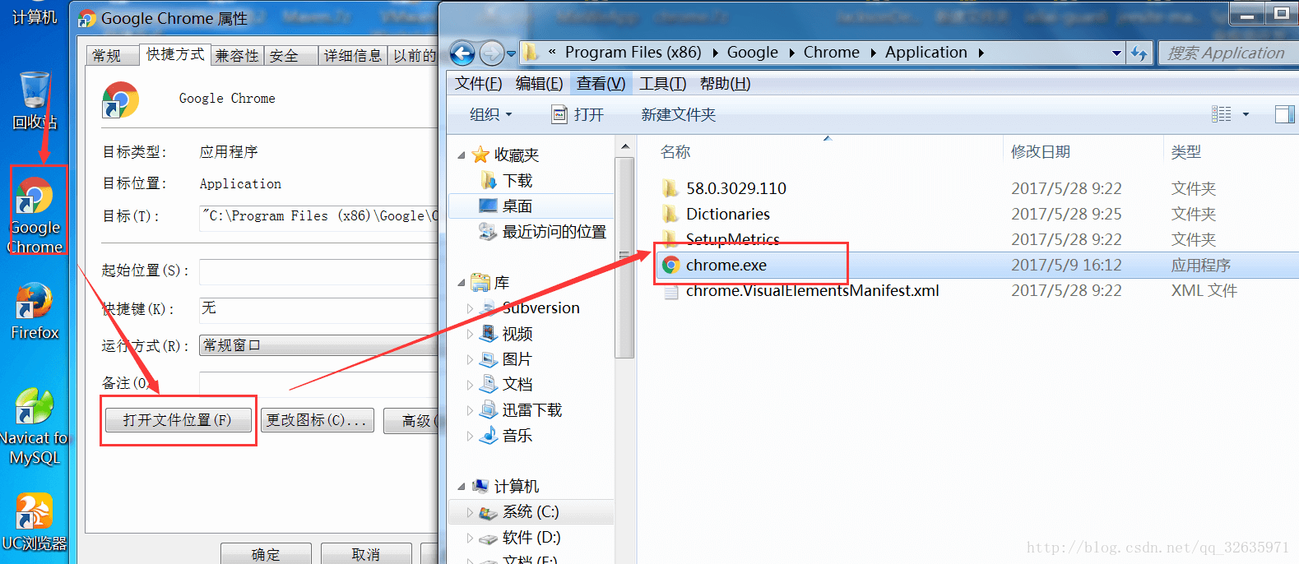This screenshot has width=1299, height=564.
Task: Expand the Subversion library node
Action: (x=471, y=308)
